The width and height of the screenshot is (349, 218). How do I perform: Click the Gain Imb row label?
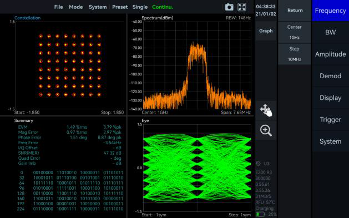(x=27, y=163)
